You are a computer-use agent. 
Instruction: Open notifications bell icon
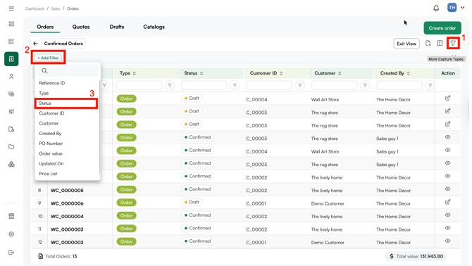coord(436,8)
